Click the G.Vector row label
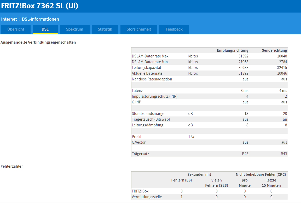The height and width of the screenshot is (205, 301). (138, 142)
